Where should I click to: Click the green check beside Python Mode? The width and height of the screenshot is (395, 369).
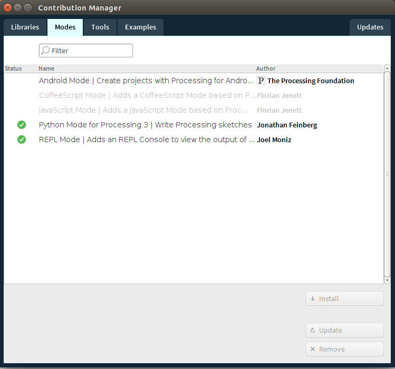[x=22, y=125]
